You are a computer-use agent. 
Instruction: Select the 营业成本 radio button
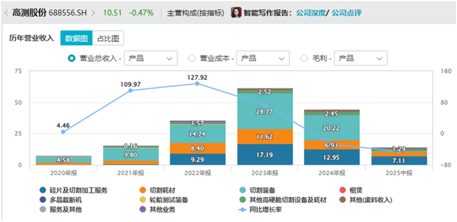[192, 58]
